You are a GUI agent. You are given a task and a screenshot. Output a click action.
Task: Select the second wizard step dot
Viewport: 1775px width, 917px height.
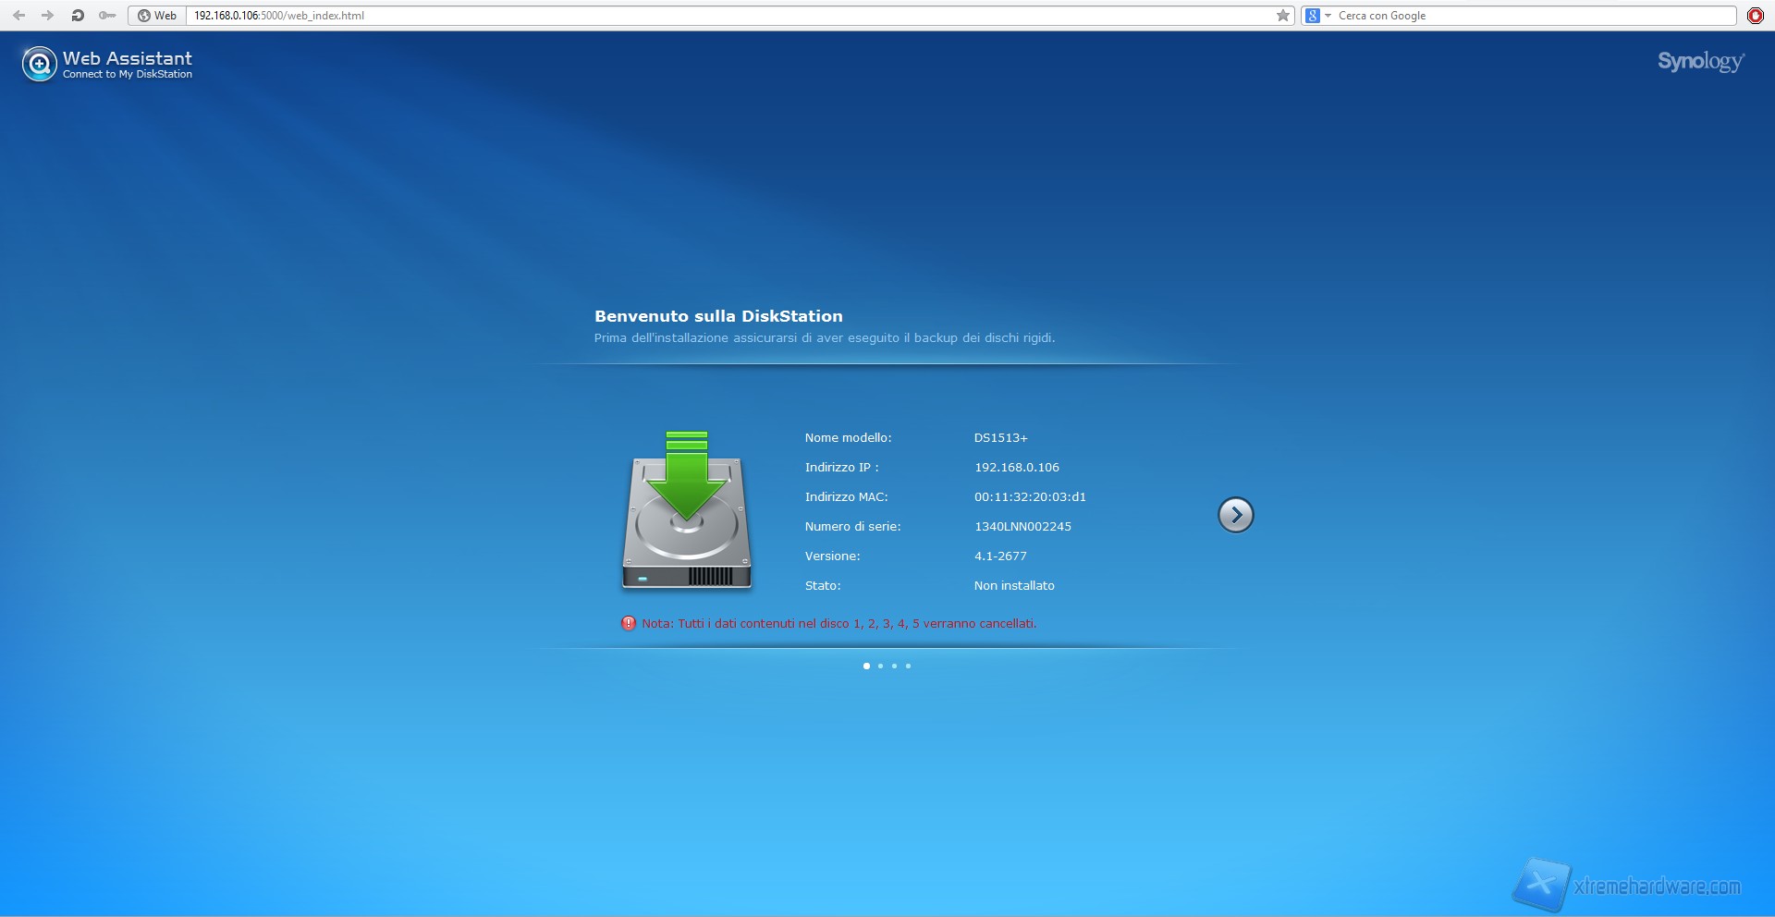tap(880, 666)
